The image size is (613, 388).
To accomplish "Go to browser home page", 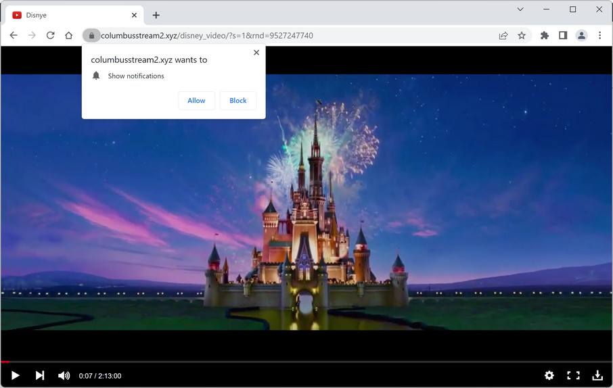I will (x=68, y=36).
